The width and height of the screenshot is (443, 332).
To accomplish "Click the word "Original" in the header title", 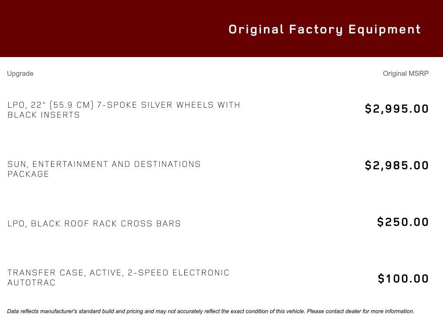I will 256,29.
